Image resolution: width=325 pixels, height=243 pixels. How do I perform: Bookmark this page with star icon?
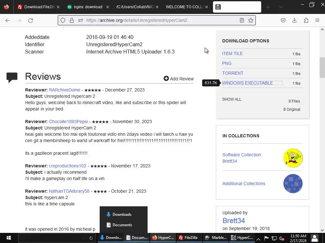point(251,20)
